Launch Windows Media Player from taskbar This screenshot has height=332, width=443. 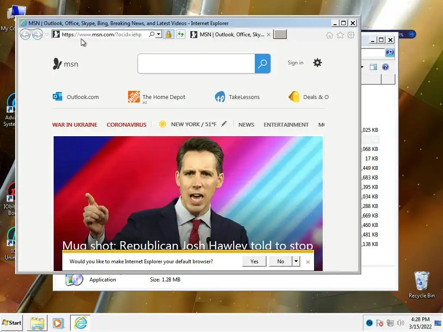click(x=58, y=323)
